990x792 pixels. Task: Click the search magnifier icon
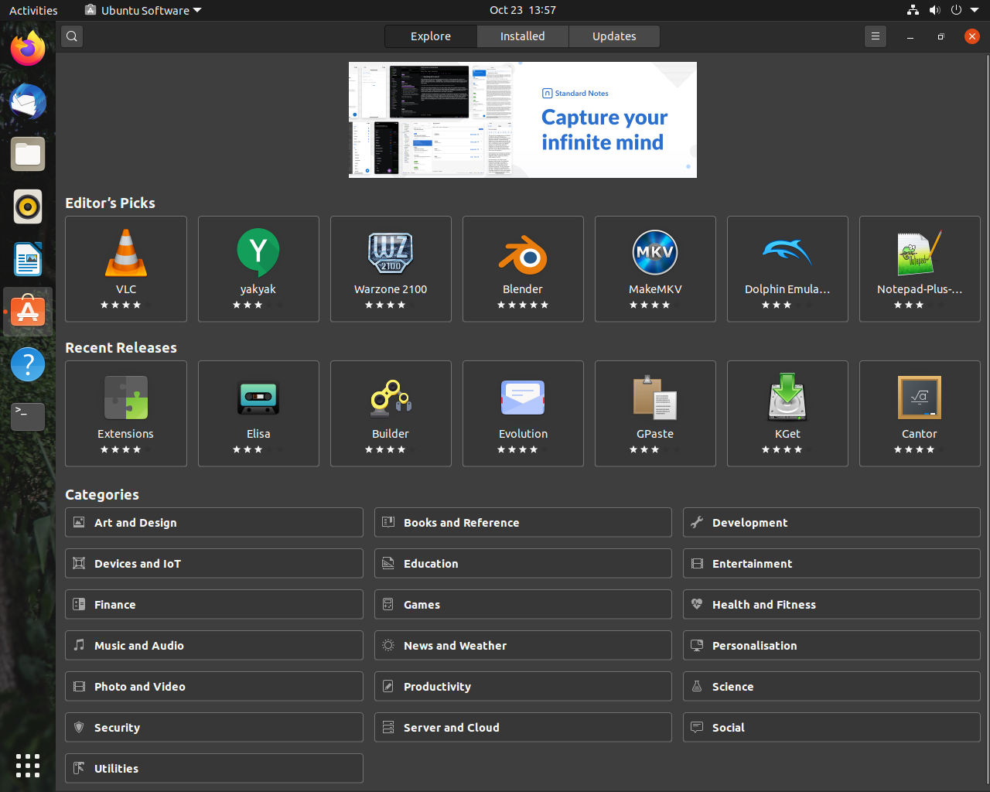tap(72, 36)
